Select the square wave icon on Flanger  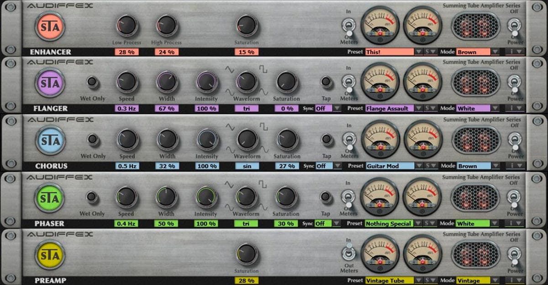[264, 69]
